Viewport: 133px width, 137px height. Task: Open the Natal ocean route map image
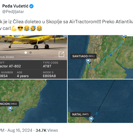pos(100,101)
